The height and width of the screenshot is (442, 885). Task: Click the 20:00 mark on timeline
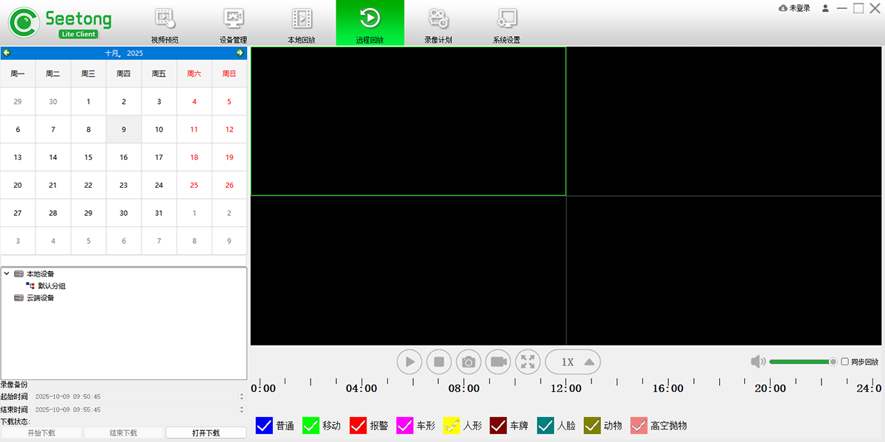pyautogui.click(x=770, y=388)
